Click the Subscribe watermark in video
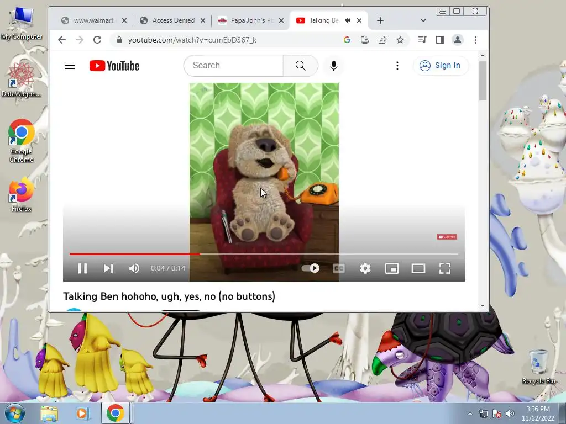Screen dimensions: 566x424 coord(447,237)
